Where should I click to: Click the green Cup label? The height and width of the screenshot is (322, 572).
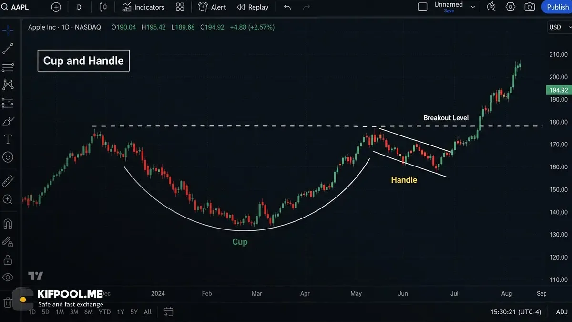tap(240, 242)
